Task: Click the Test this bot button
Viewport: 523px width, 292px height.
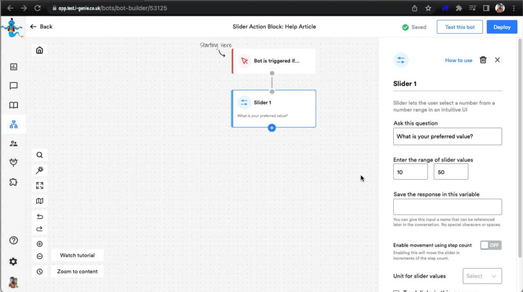Action: pyautogui.click(x=459, y=27)
